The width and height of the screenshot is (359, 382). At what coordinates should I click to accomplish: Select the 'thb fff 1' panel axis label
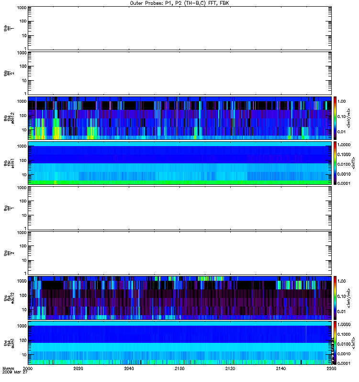[x=9, y=28]
